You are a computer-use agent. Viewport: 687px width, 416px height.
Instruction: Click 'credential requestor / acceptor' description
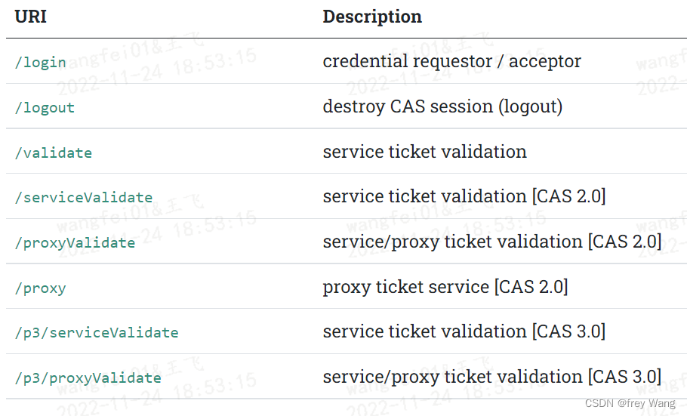451,61
